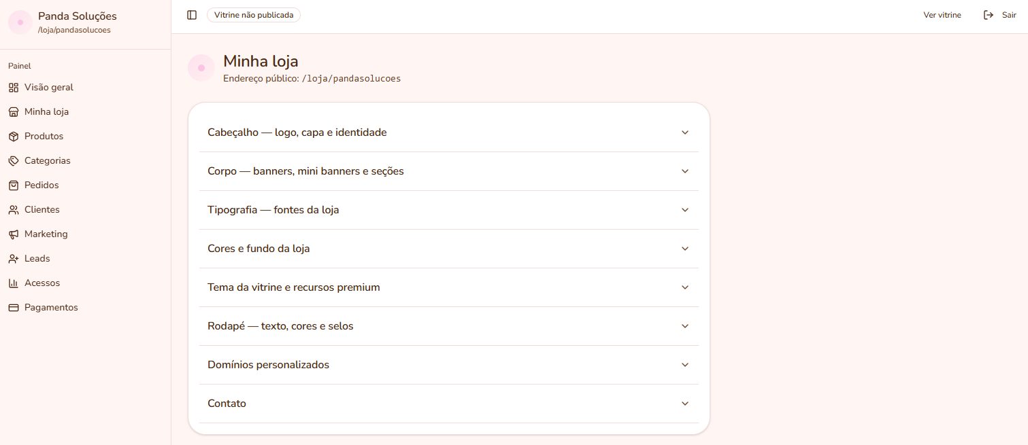The height and width of the screenshot is (445, 1028).
Task: Expand the Contato section chevron
Action: click(x=685, y=404)
